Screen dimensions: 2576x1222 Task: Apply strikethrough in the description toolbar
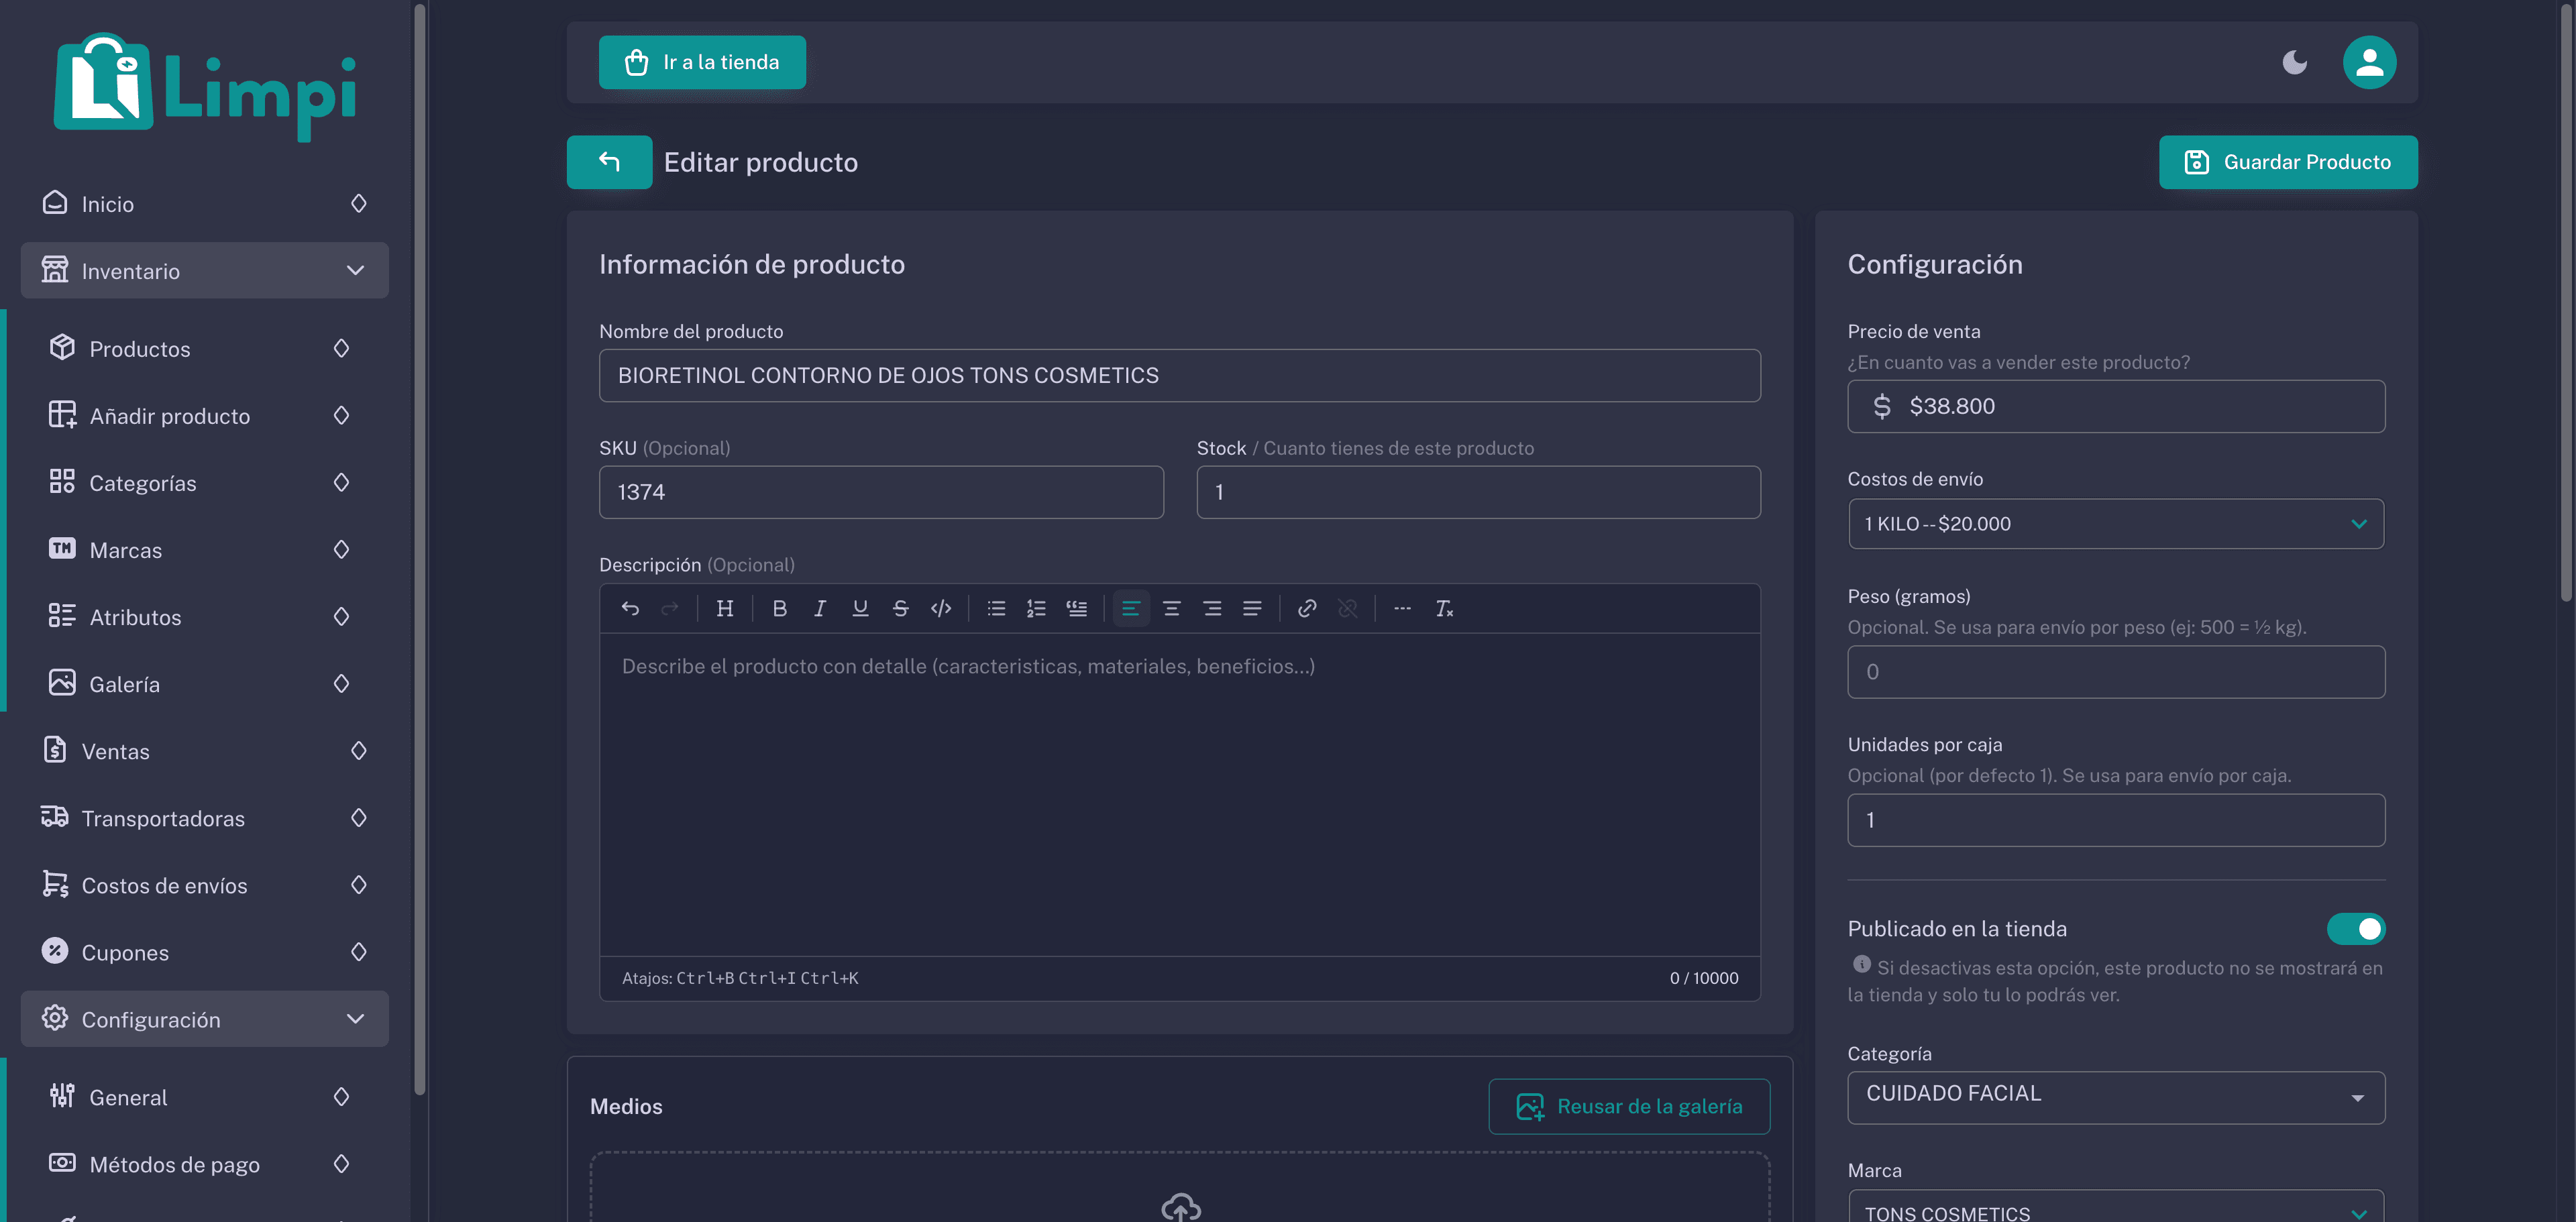coord(900,608)
